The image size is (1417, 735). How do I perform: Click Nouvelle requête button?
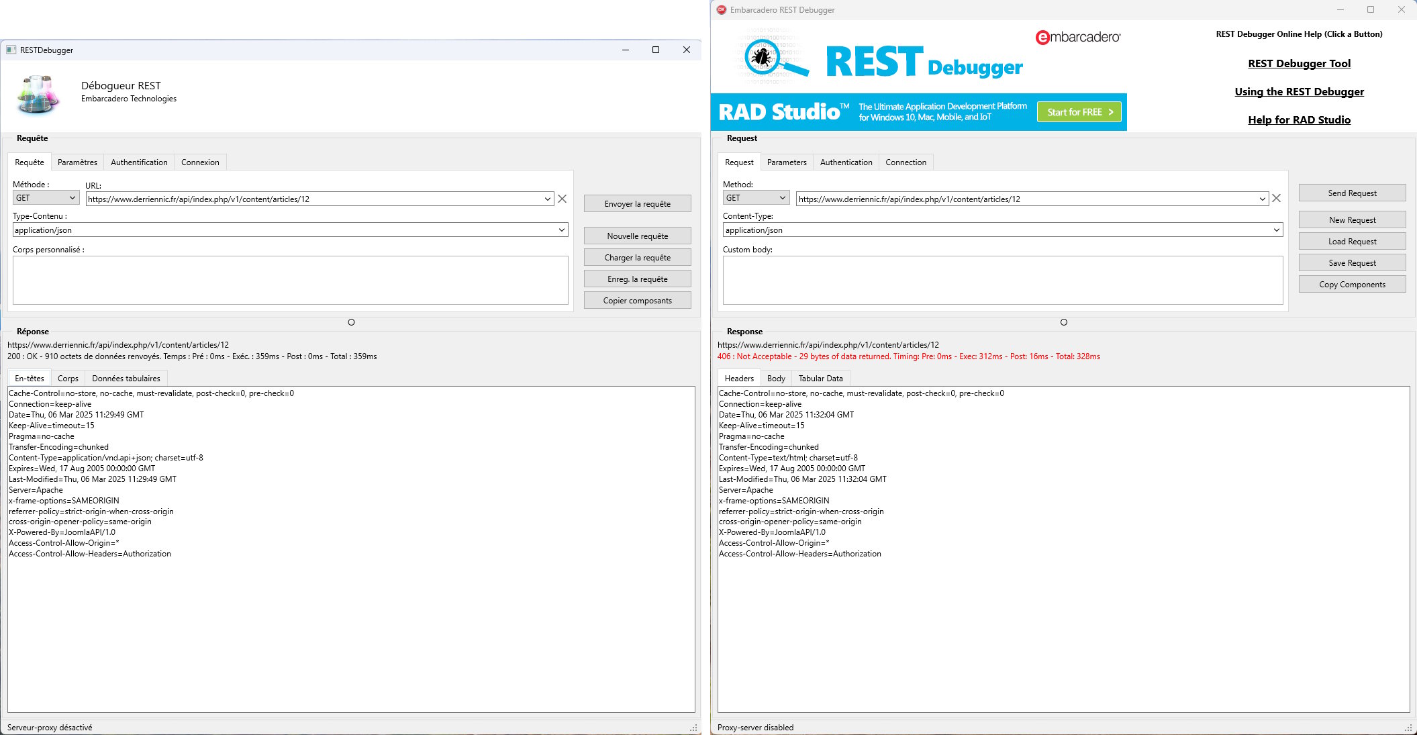pos(637,236)
